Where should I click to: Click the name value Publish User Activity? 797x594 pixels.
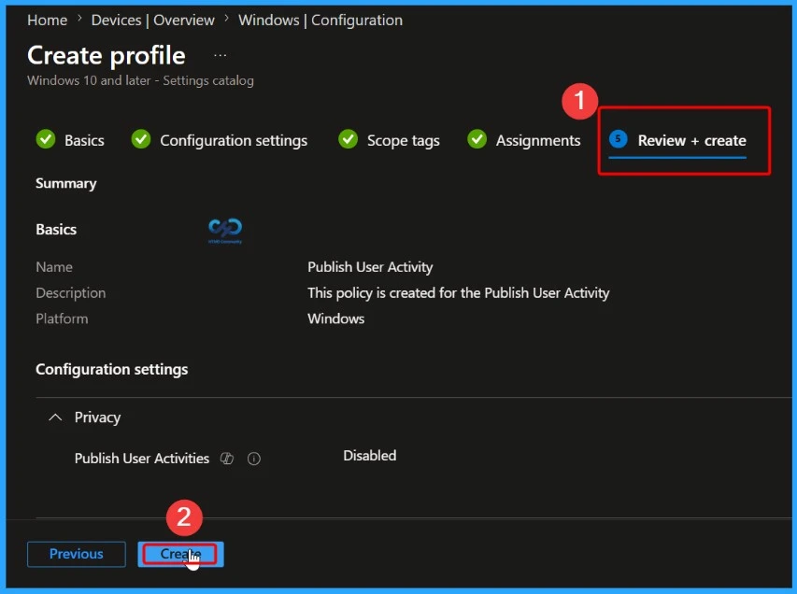[x=370, y=267]
